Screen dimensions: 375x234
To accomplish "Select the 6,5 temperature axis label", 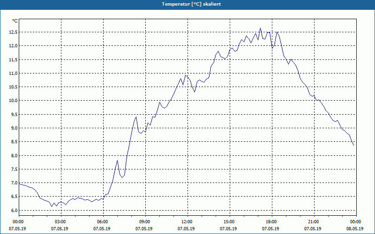I will click(14, 197).
